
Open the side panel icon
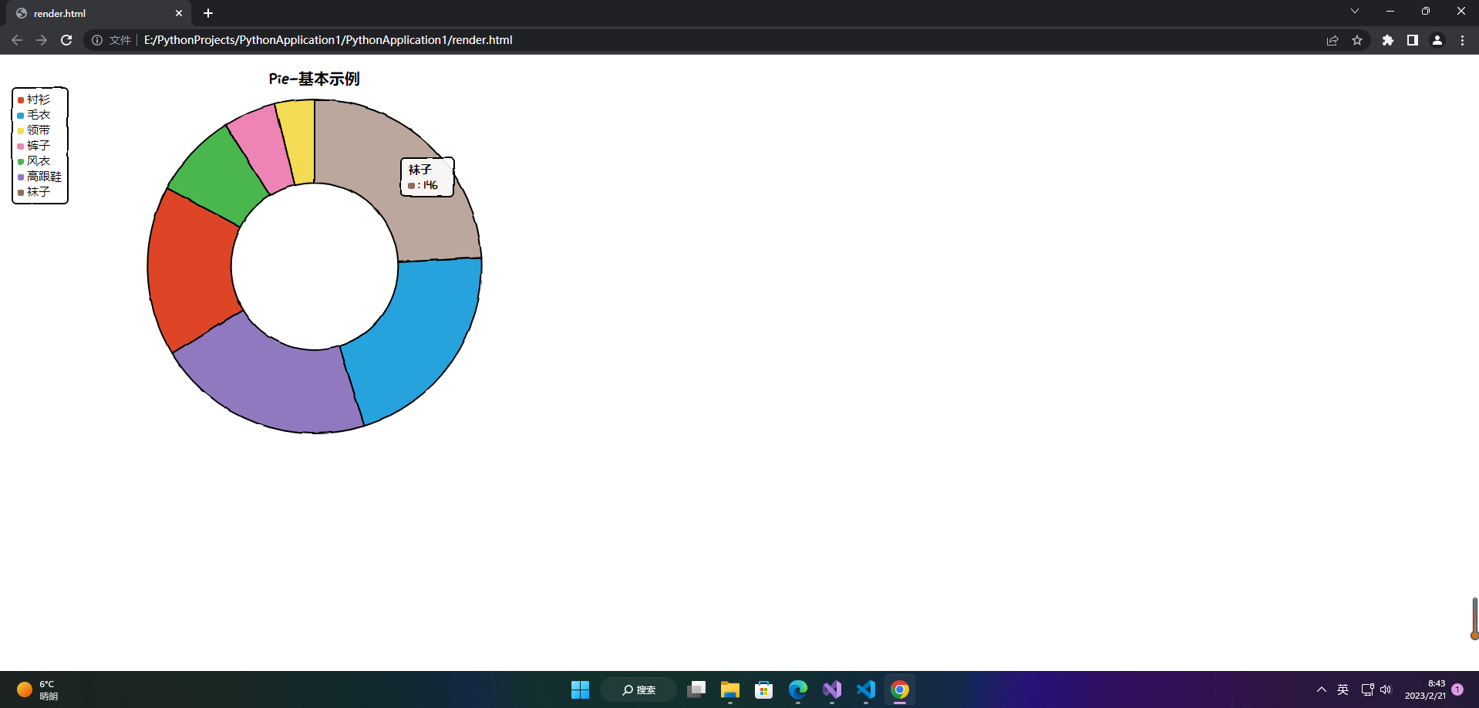pos(1413,40)
